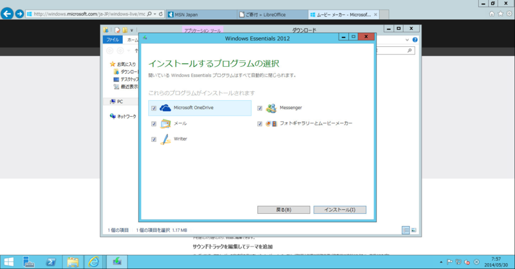Select the ムービー メーカー browser tab
The height and width of the screenshot is (269, 515).
click(341, 14)
